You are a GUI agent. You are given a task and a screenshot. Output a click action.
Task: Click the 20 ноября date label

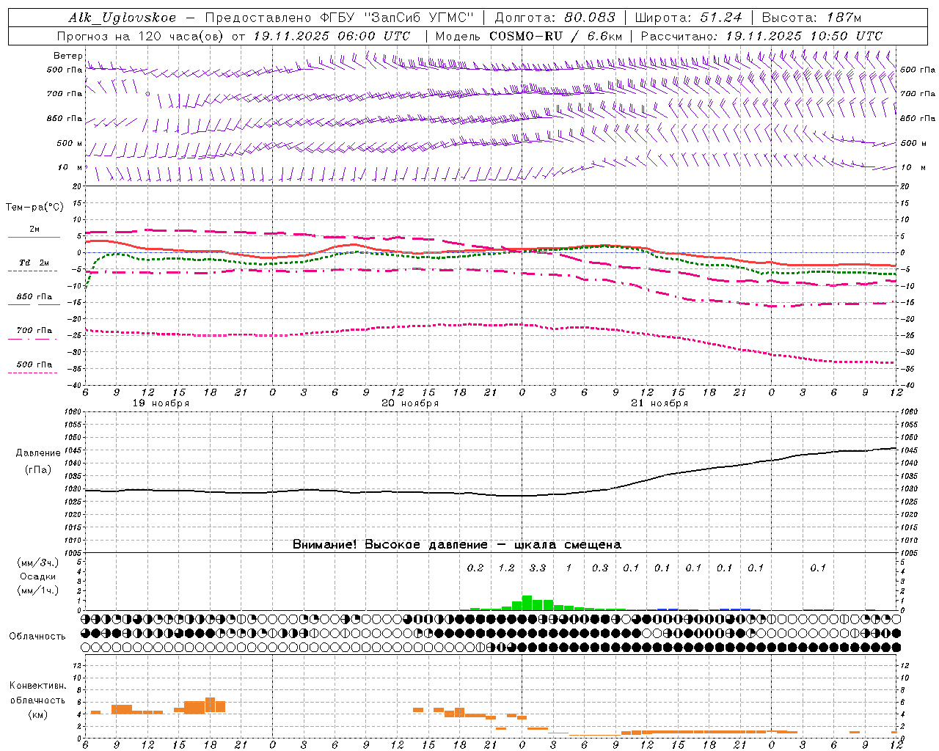pos(410,403)
